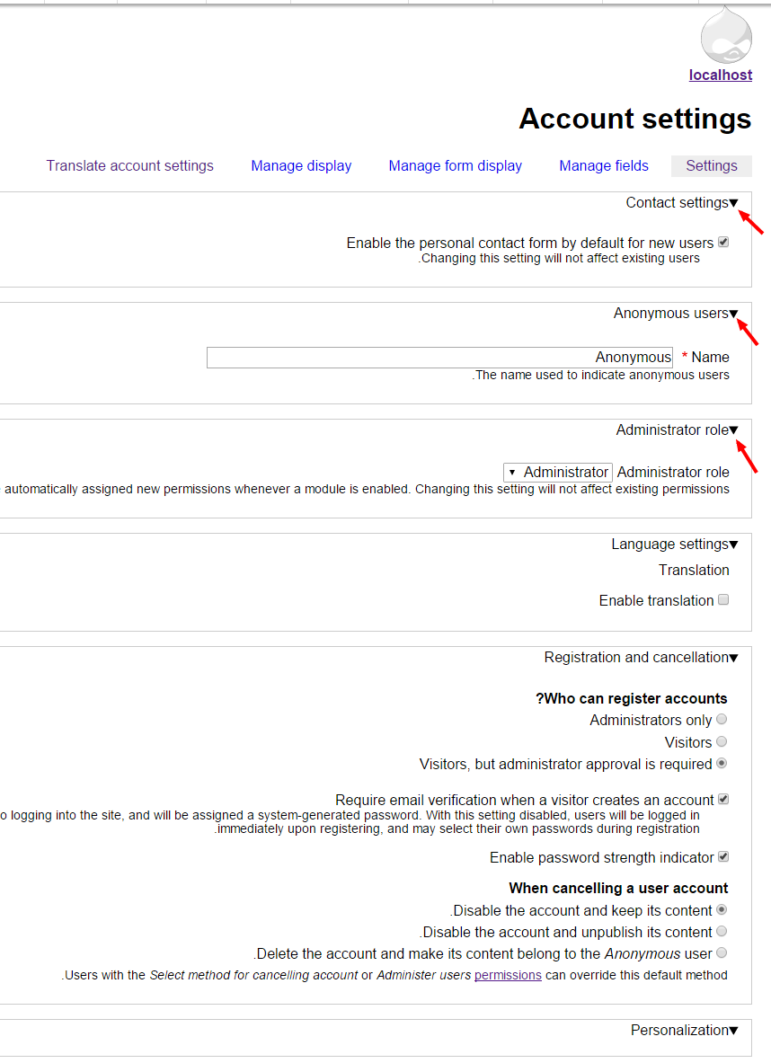Uncheck enable personal contact form for new users

[722, 242]
